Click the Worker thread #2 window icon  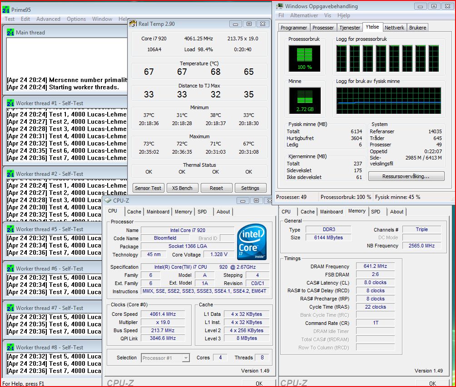point(10,174)
